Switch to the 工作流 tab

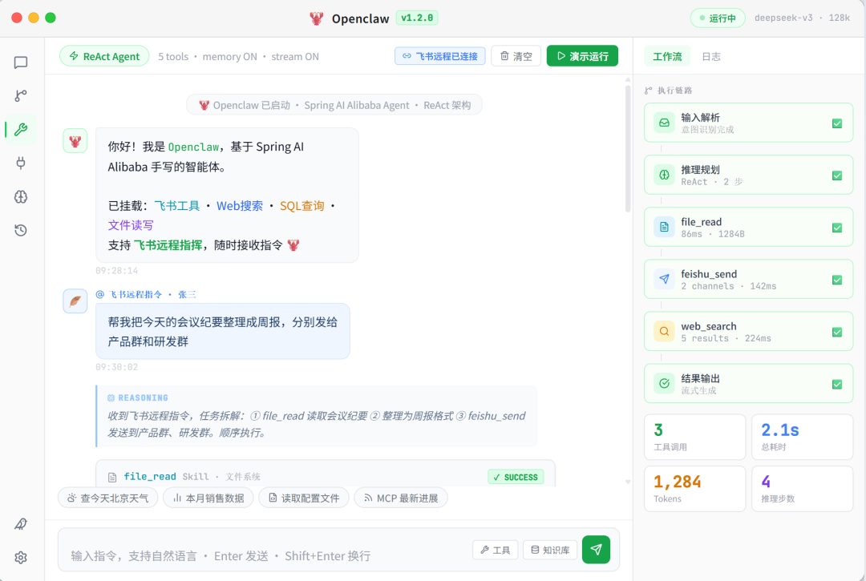coord(667,56)
